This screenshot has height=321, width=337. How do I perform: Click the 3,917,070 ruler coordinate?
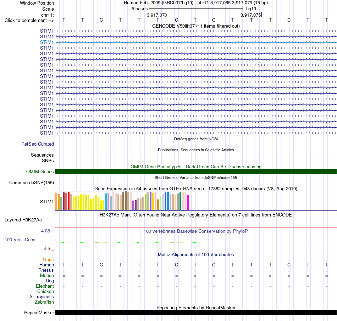click(x=157, y=15)
